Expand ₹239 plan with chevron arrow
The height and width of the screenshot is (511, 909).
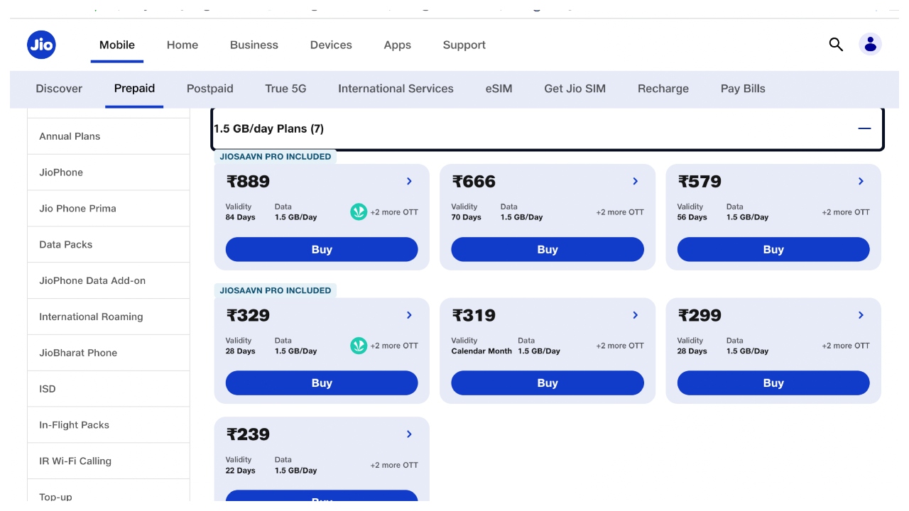click(x=409, y=434)
